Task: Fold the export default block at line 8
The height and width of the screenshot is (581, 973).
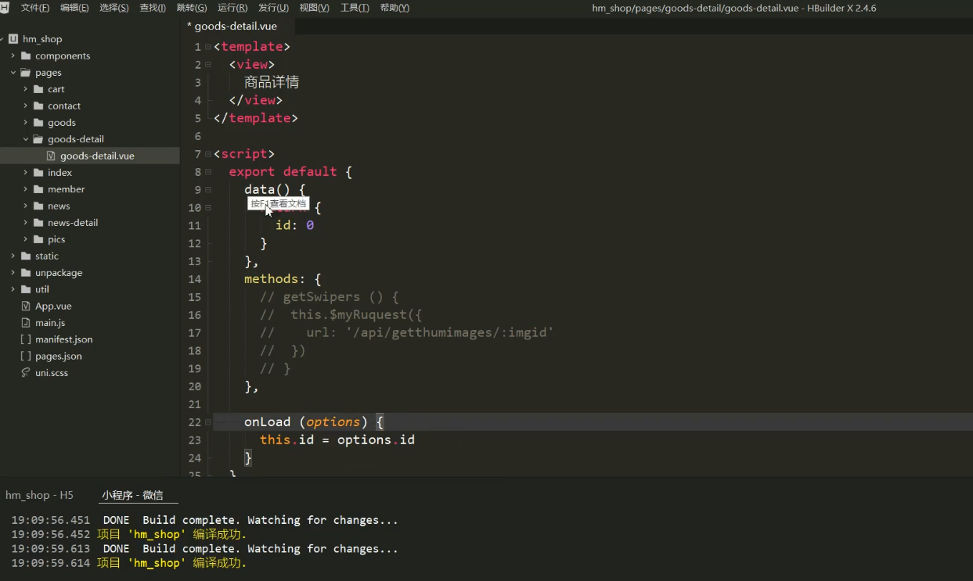Action: pos(207,172)
